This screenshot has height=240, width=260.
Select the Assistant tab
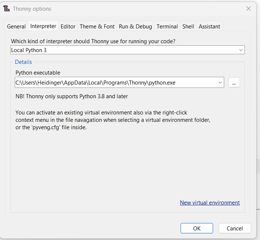click(x=209, y=26)
